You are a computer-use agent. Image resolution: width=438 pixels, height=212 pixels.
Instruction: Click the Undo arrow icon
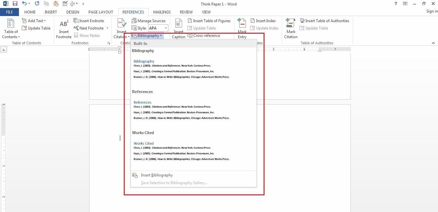pos(24,4)
